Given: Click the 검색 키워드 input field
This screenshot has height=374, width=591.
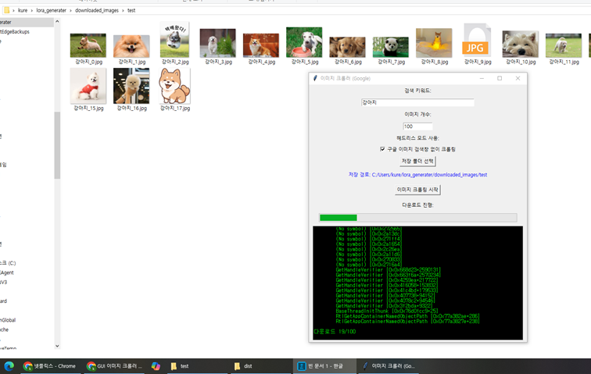Looking at the screenshot, I should point(417,102).
